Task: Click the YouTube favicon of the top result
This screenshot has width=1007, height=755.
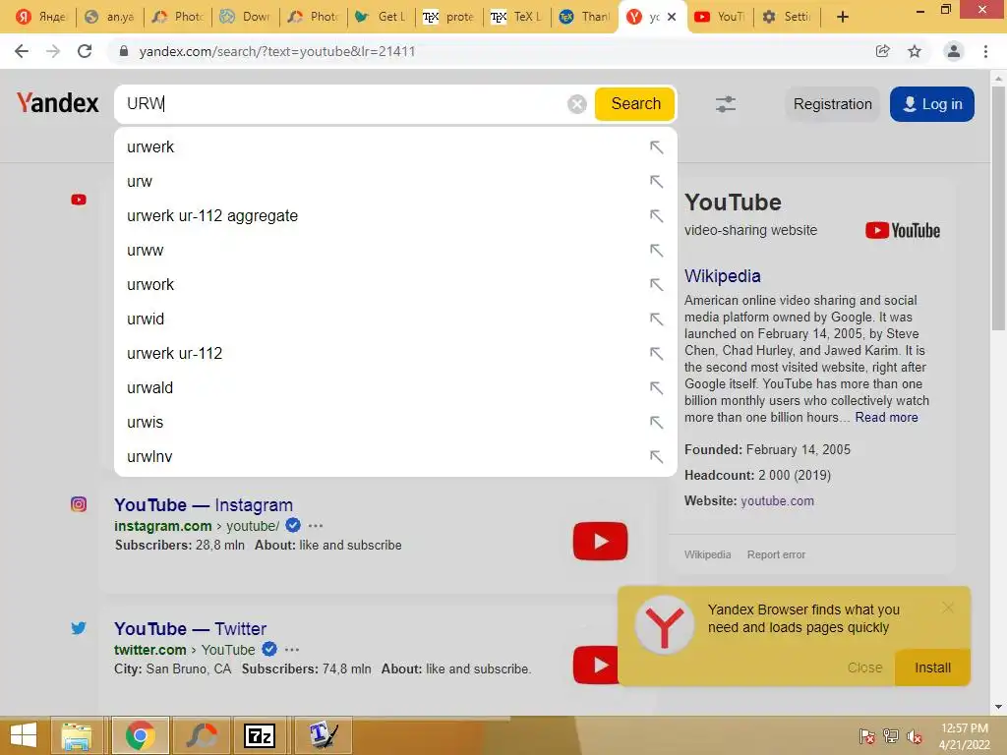Action: click(x=79, y=200)
